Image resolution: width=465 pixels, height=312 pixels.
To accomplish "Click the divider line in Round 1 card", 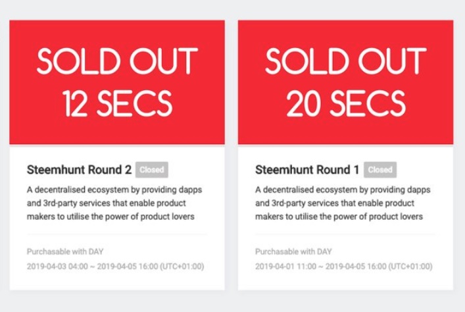I will [x=345, y=234].
